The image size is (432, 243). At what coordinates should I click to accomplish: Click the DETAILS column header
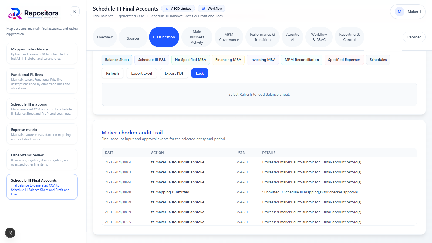click(x=269, y=153)
